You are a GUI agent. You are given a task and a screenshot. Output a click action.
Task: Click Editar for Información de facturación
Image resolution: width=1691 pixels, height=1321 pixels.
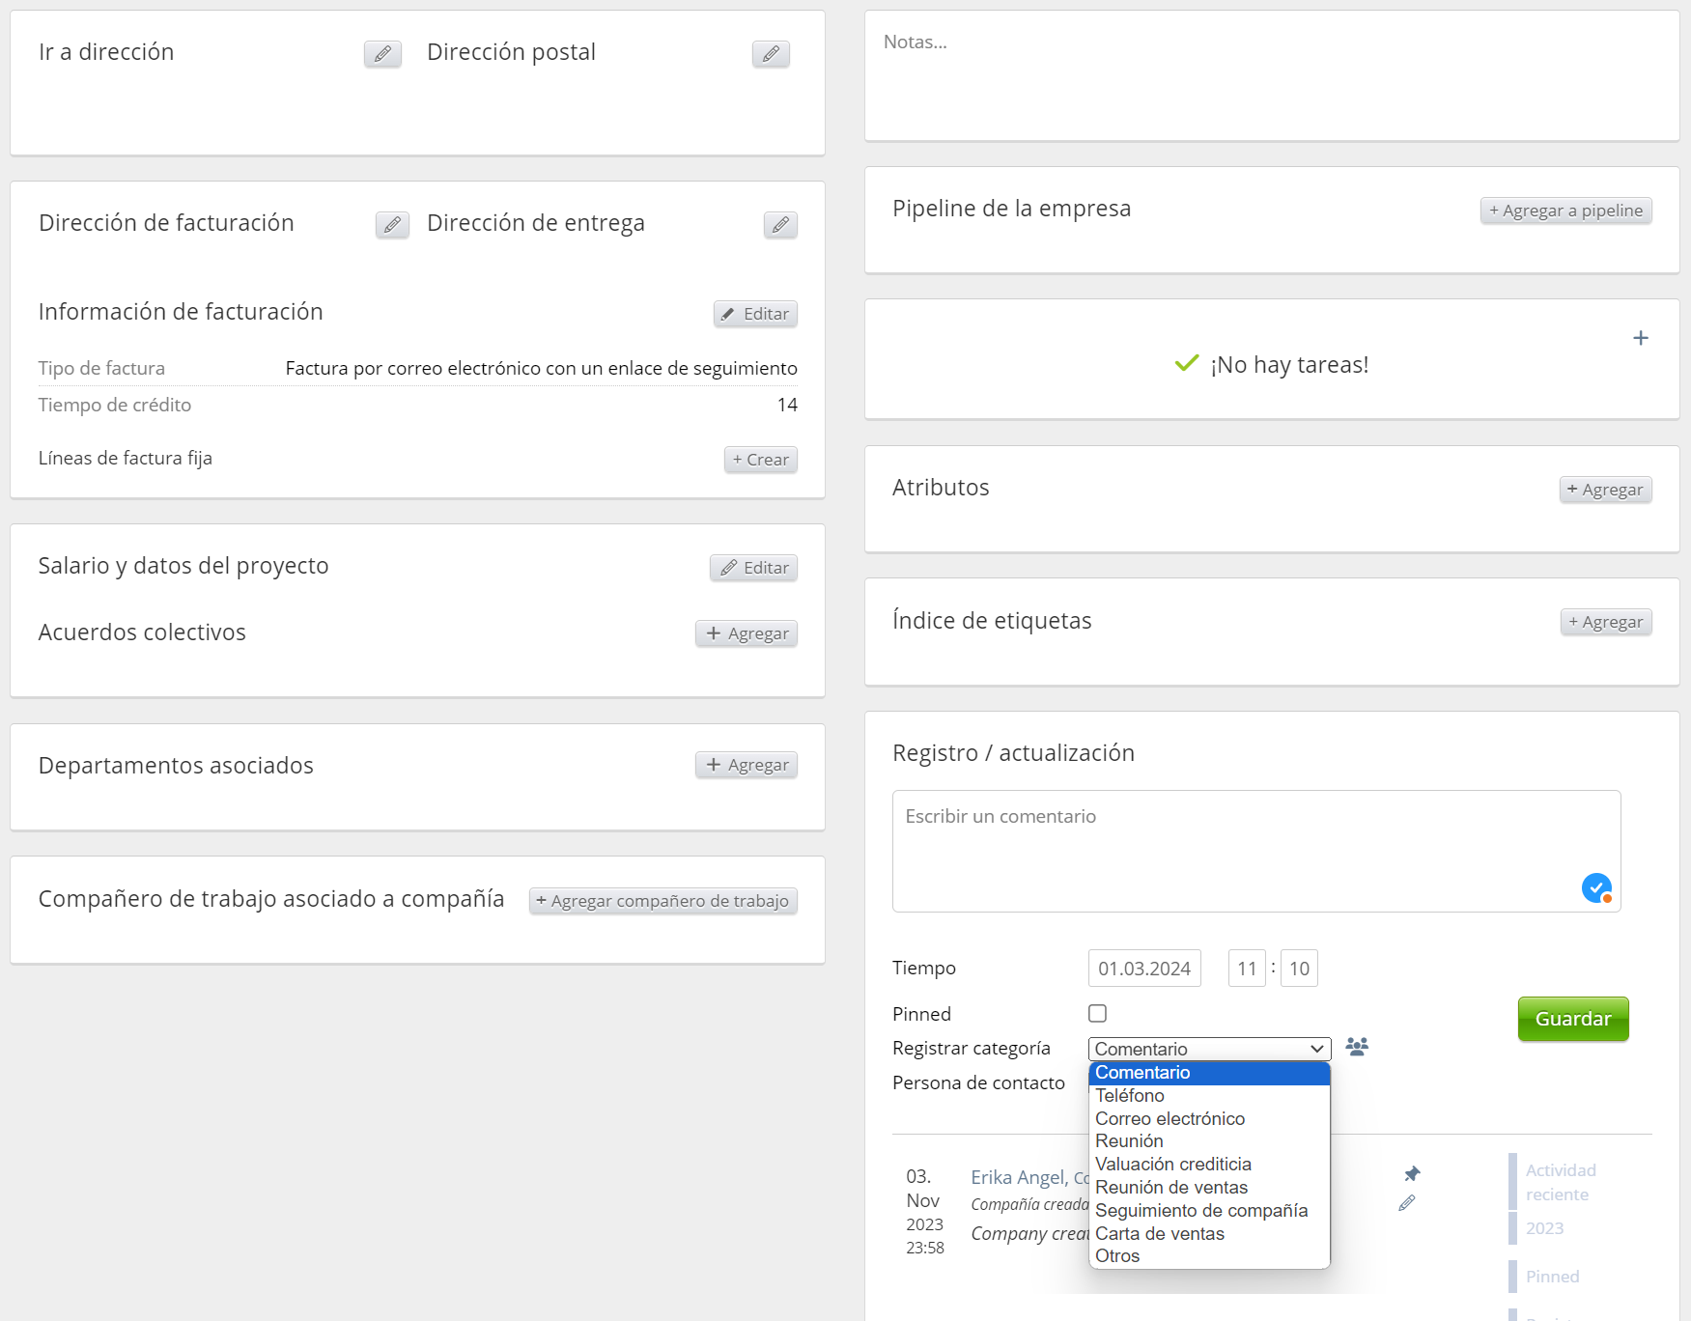coord(755,314)
